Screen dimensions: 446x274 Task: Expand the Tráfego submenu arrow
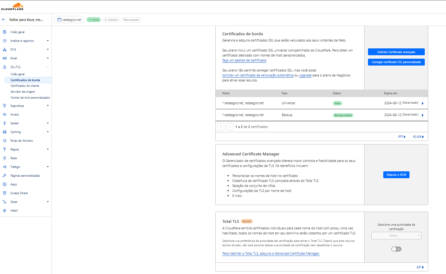(x=48, y=167)
